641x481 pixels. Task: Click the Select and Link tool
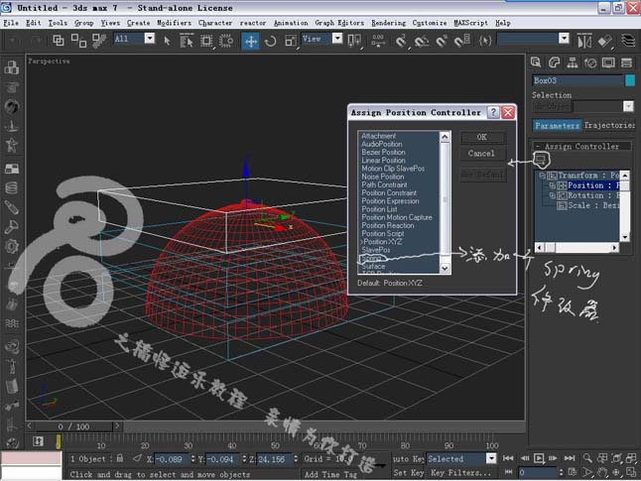pos(59,40)
